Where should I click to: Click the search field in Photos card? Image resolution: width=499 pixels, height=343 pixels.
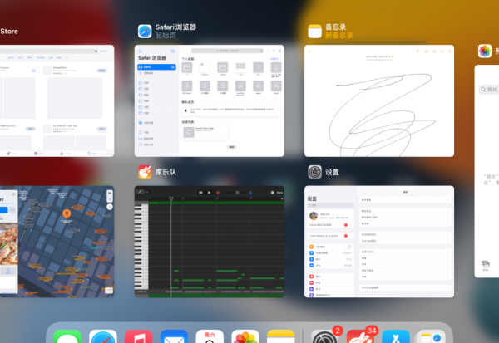coord(489,90)
